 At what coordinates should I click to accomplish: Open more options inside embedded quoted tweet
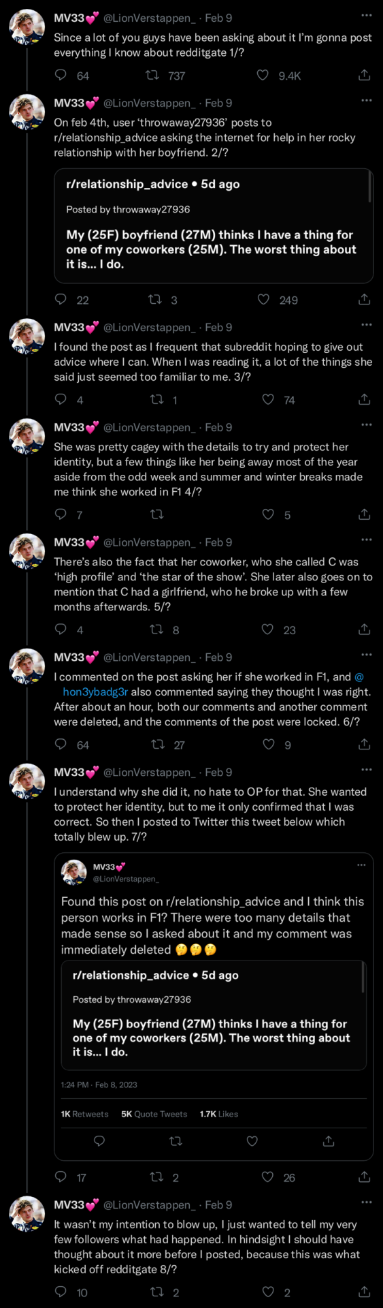coord(361,865)
